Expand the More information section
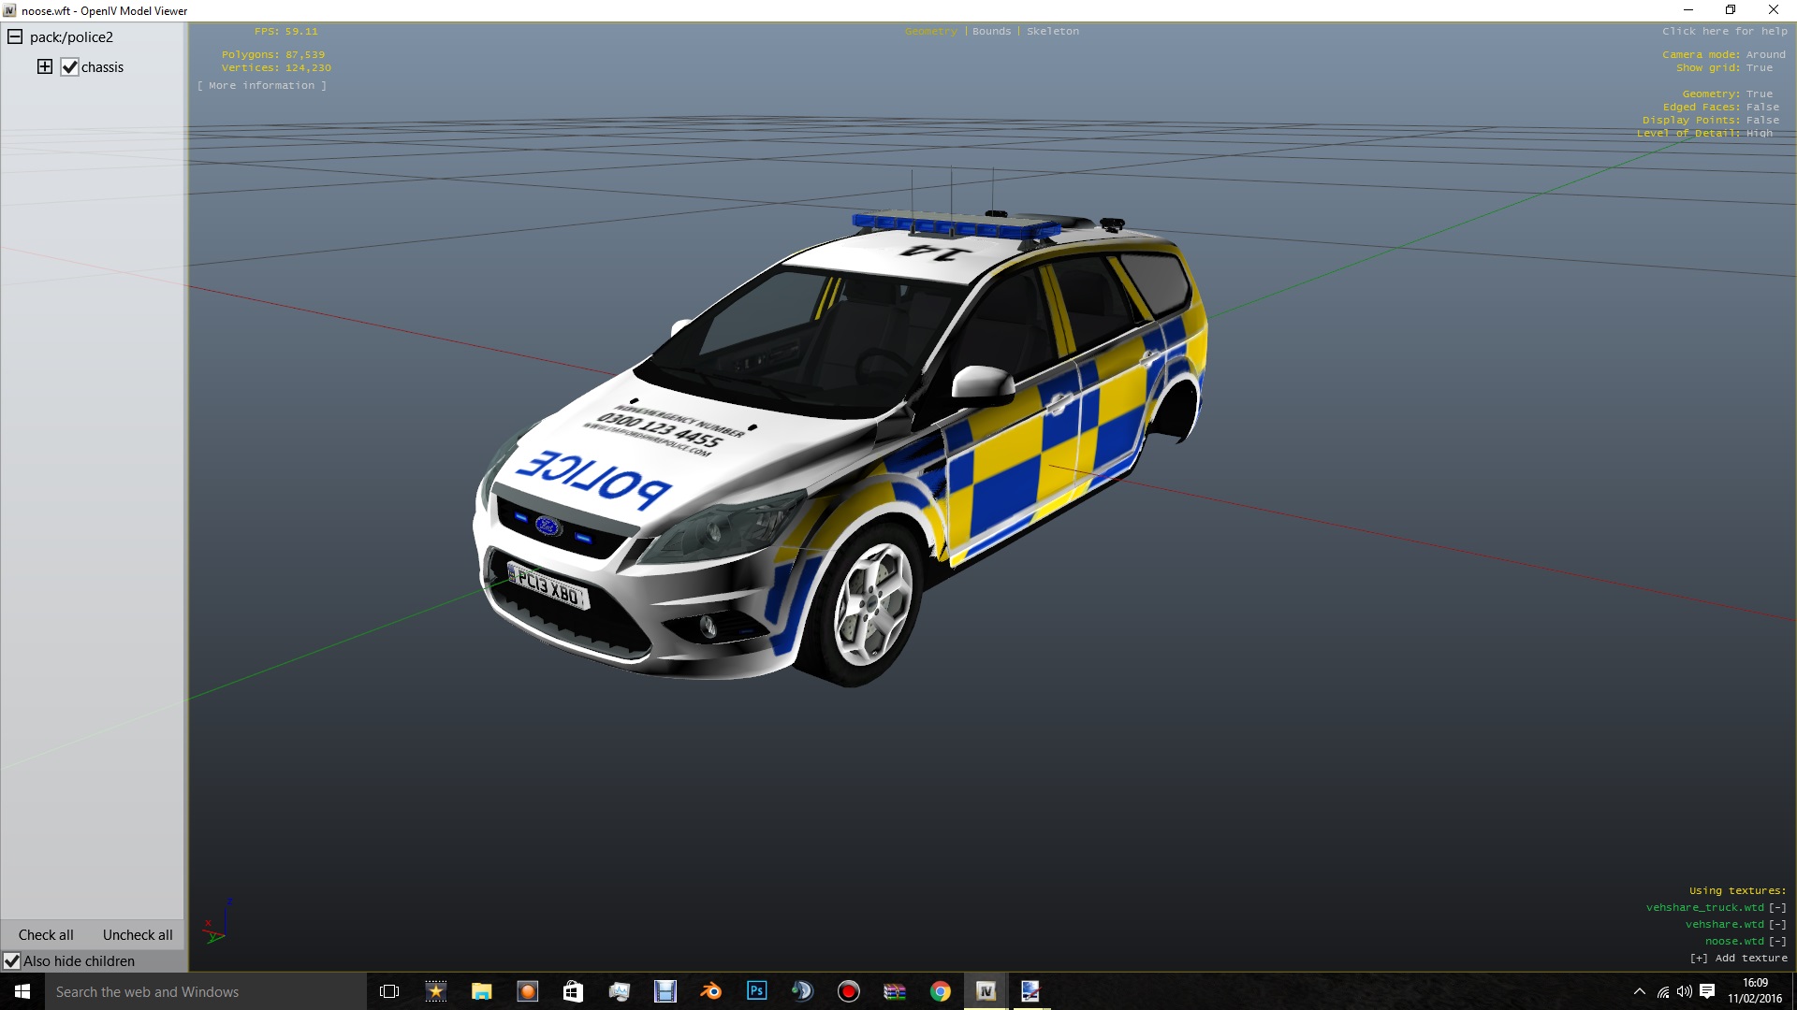The height and width of the screenshot is (1010, 1797). [262, 85]
